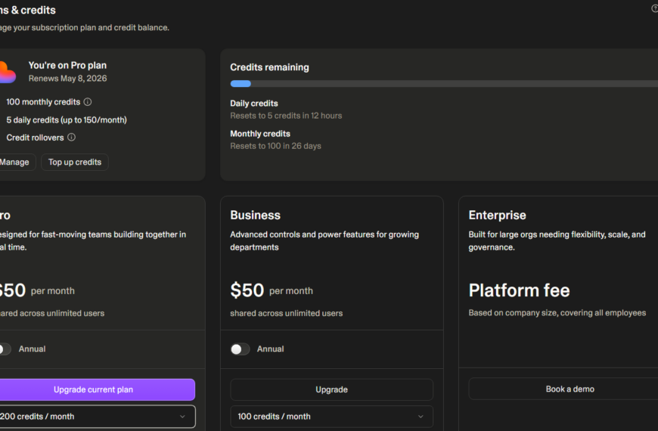The width and height of the screenshot is (658, 431).
Task: Toggle Annual billing on the Business plan
Action: [240, 349]
